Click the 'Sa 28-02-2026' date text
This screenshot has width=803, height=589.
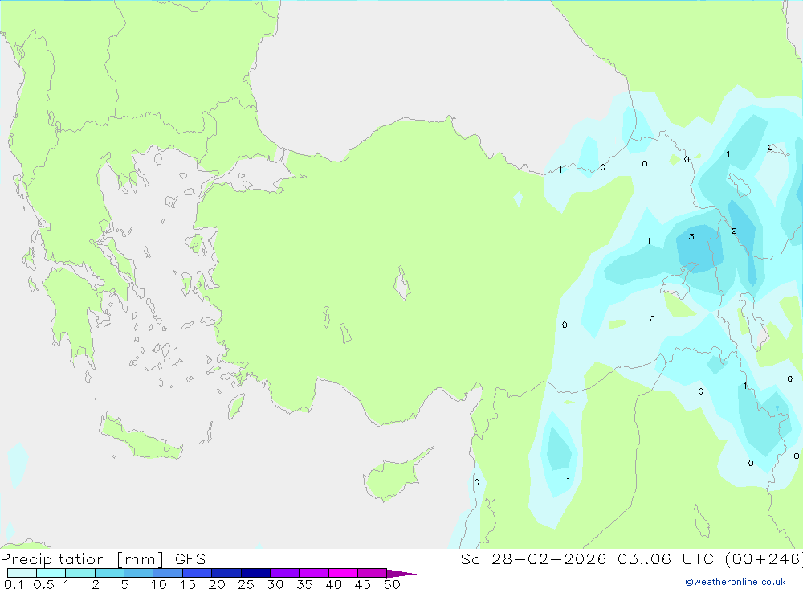pos(533,558)
